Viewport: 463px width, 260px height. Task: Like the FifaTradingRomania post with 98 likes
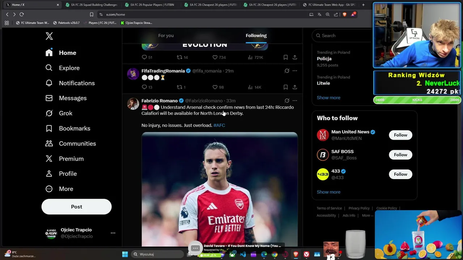pyautogui.click(x=218, y=87)
